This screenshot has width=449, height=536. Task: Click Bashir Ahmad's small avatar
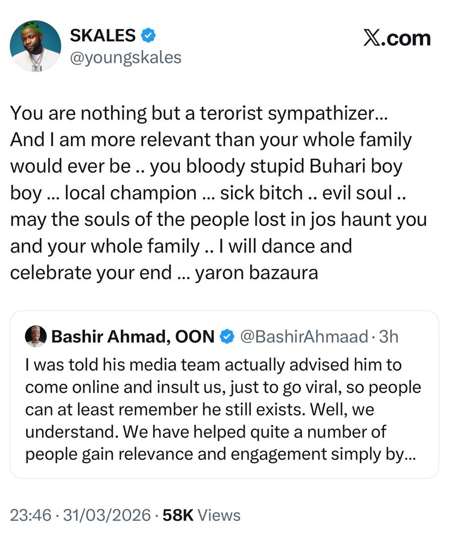pos(36,336)
